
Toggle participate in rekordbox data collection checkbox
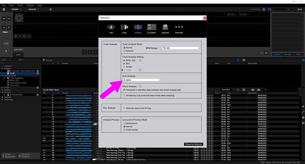click(124, 90)
